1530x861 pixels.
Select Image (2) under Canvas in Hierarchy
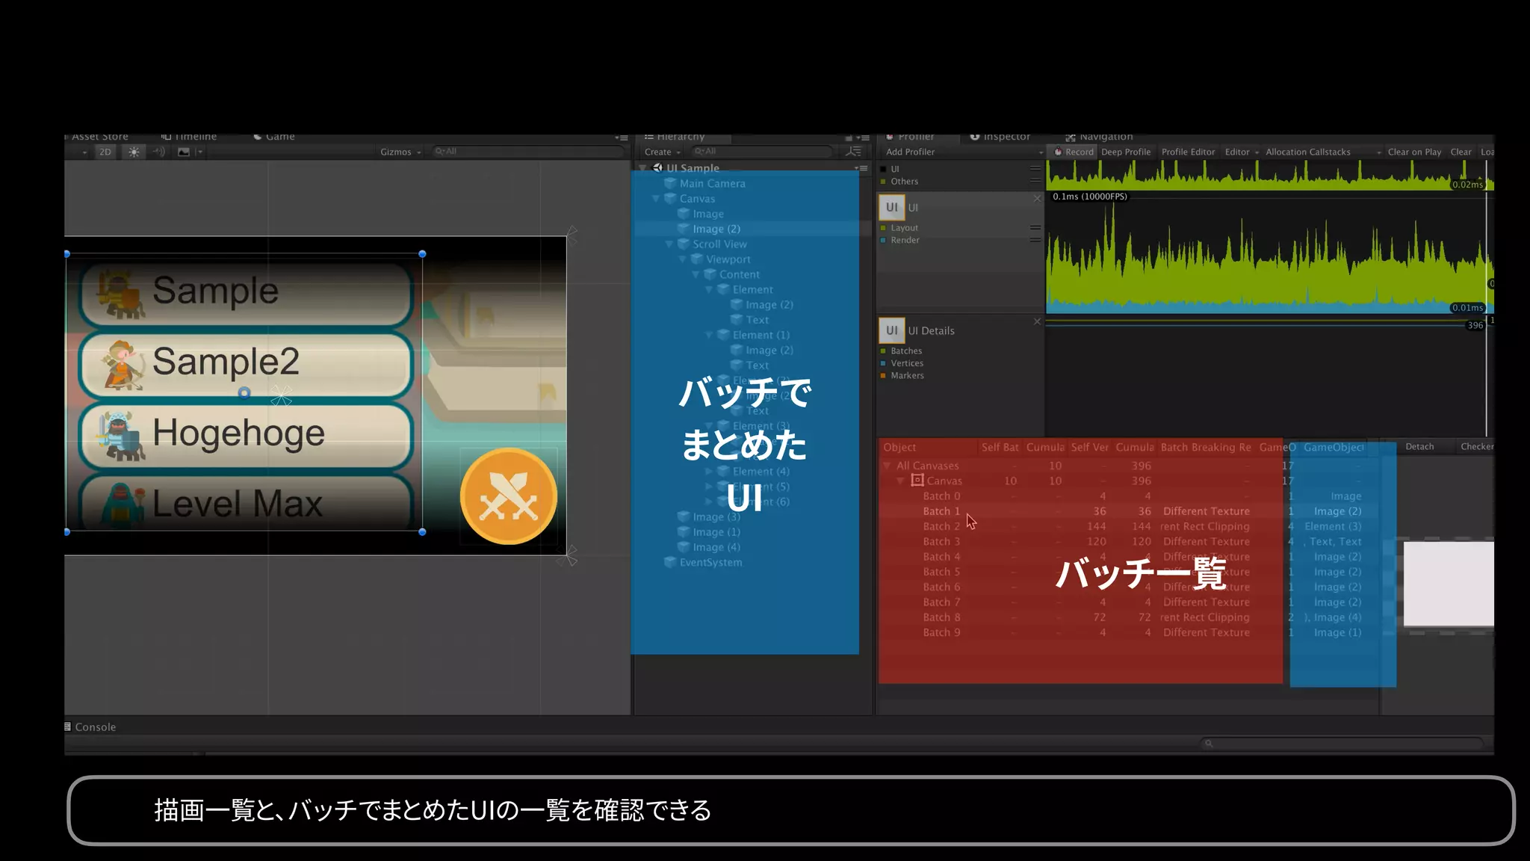[x=716, y=229]
